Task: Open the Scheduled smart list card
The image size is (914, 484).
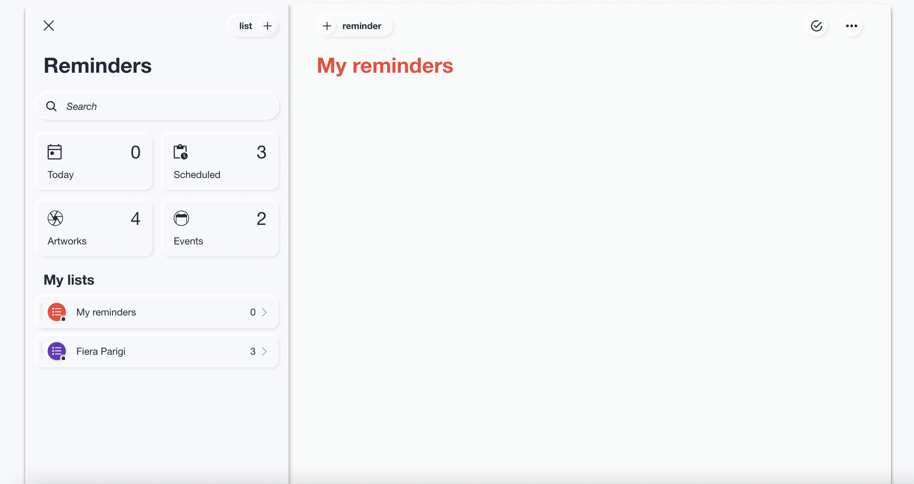Action: [x=220, y=162]
